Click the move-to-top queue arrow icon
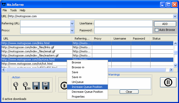This screenshot has height=103, width=179. click(64, 86)
